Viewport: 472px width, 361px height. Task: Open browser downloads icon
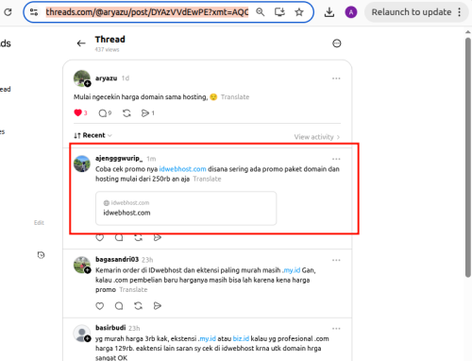click(x=329, y=12)
